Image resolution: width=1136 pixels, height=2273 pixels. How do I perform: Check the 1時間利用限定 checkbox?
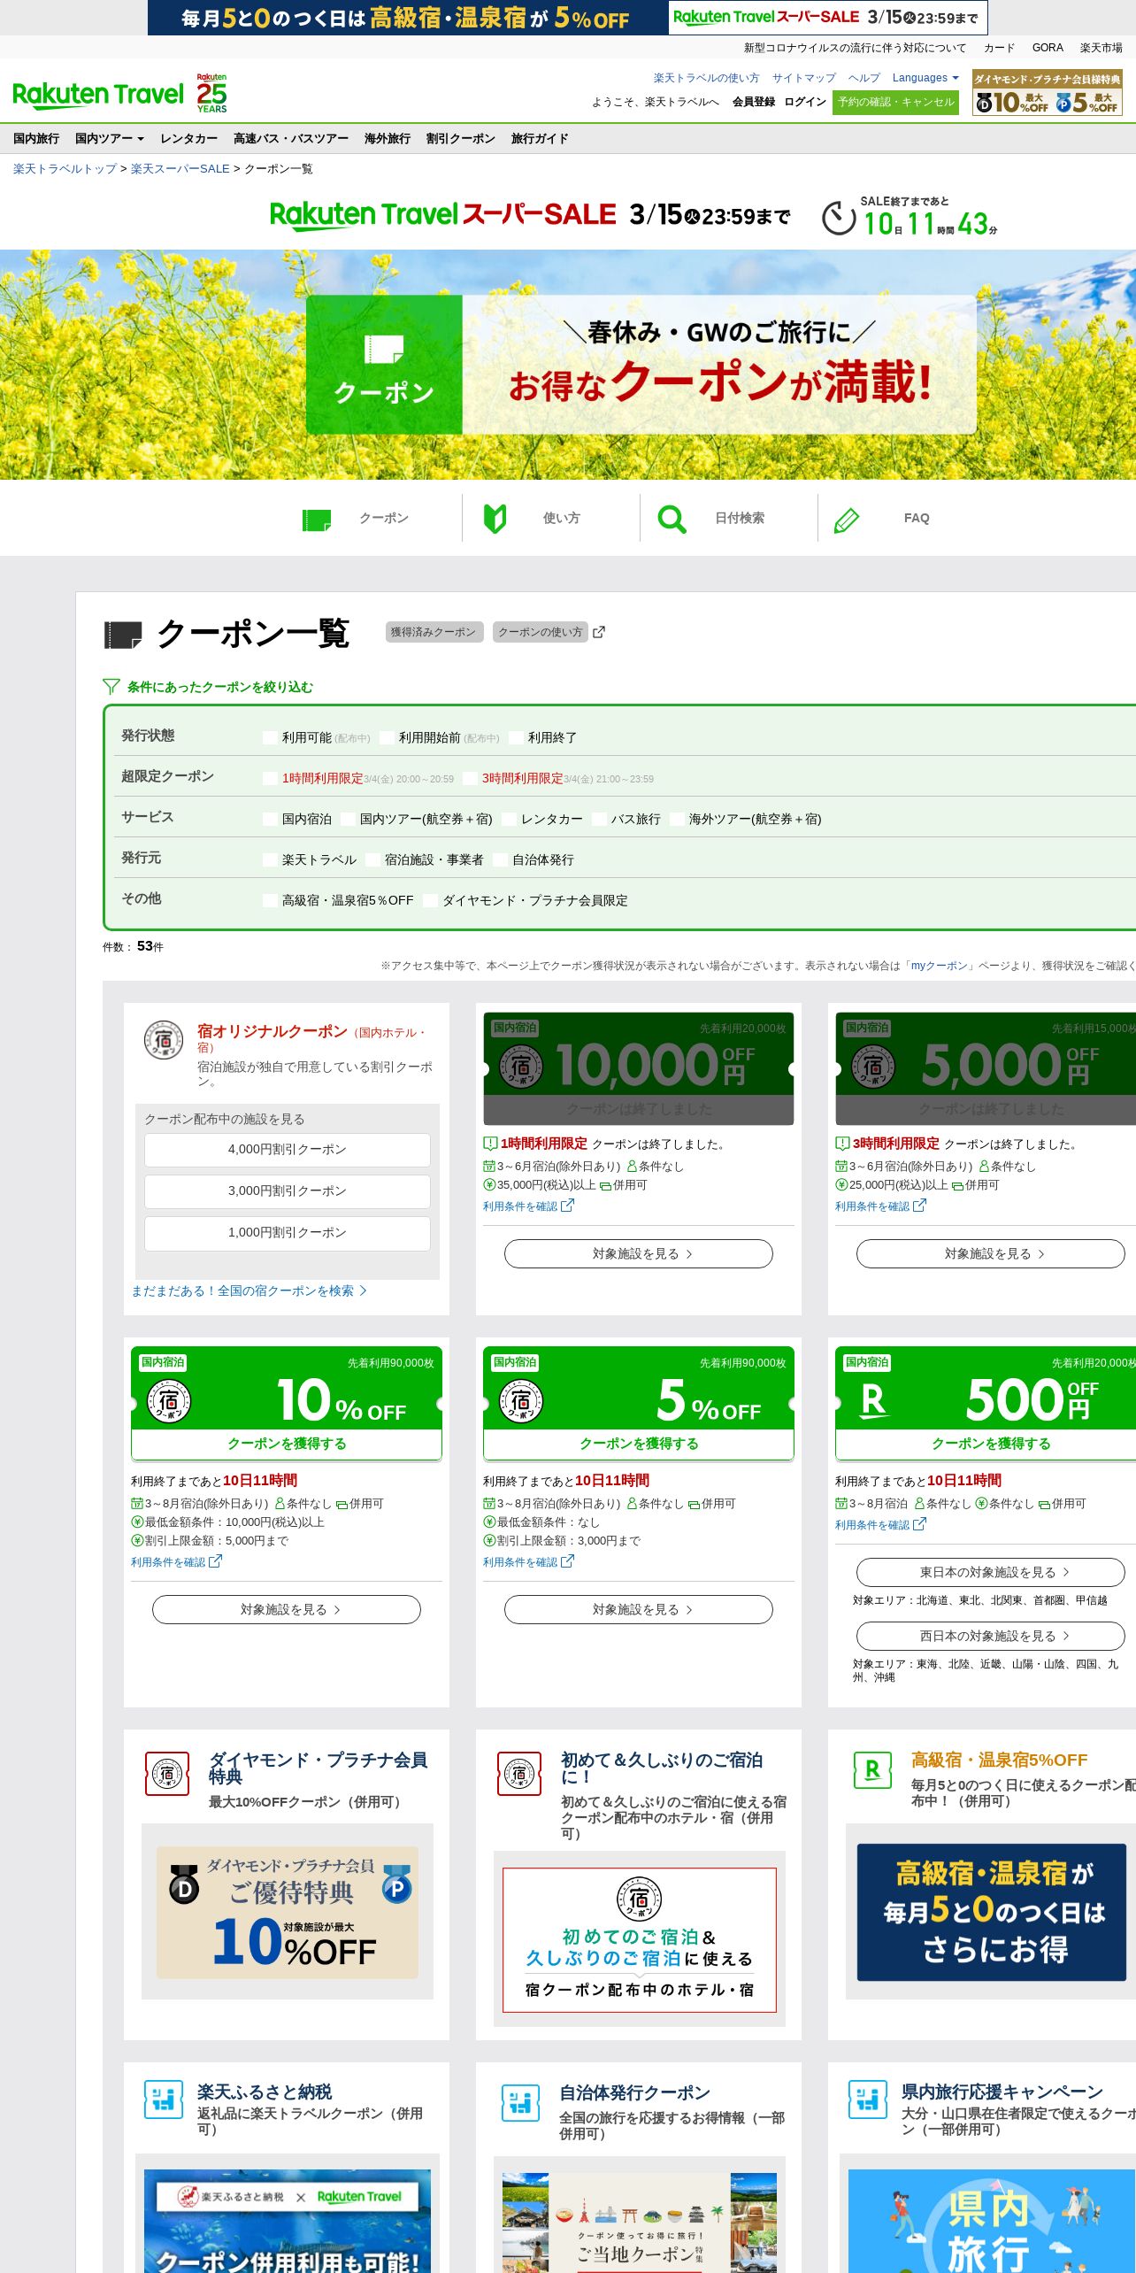pos(270,778)
